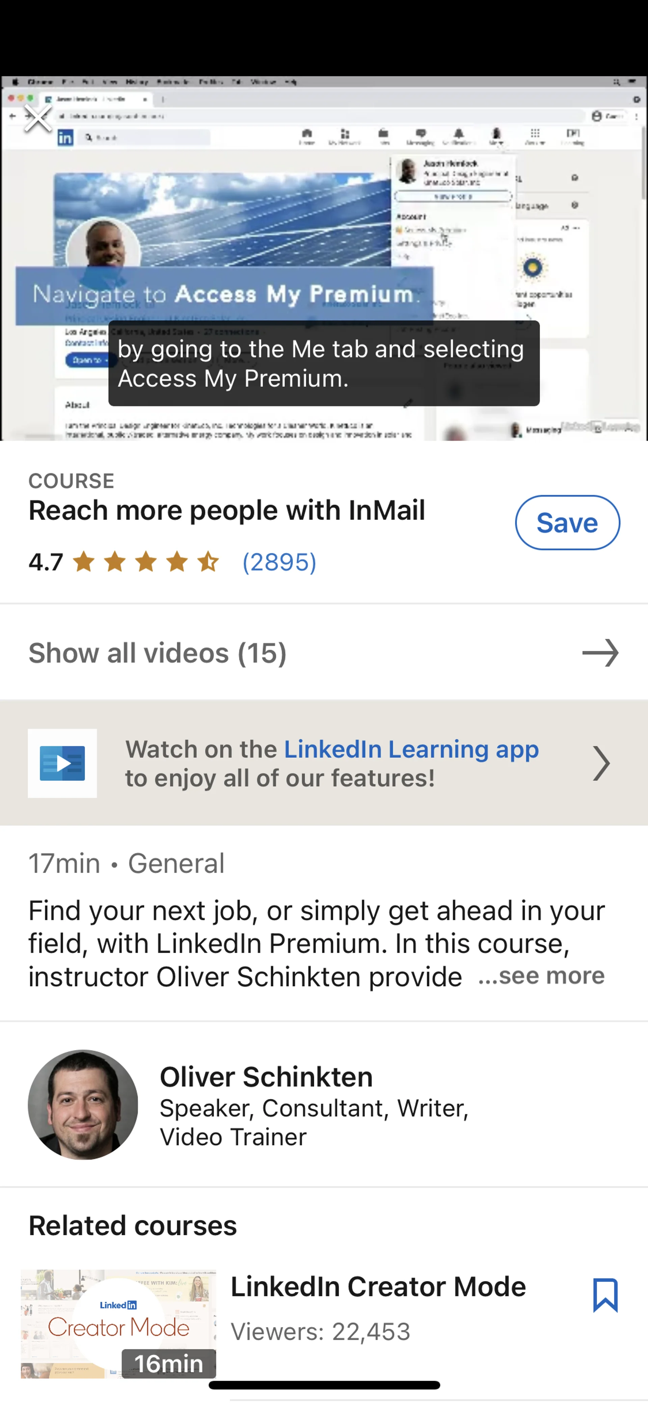The width and height of the screenshot is (648, 1403).
Task: Tap the arrow beside Show all videos
Action: (600, 652)
